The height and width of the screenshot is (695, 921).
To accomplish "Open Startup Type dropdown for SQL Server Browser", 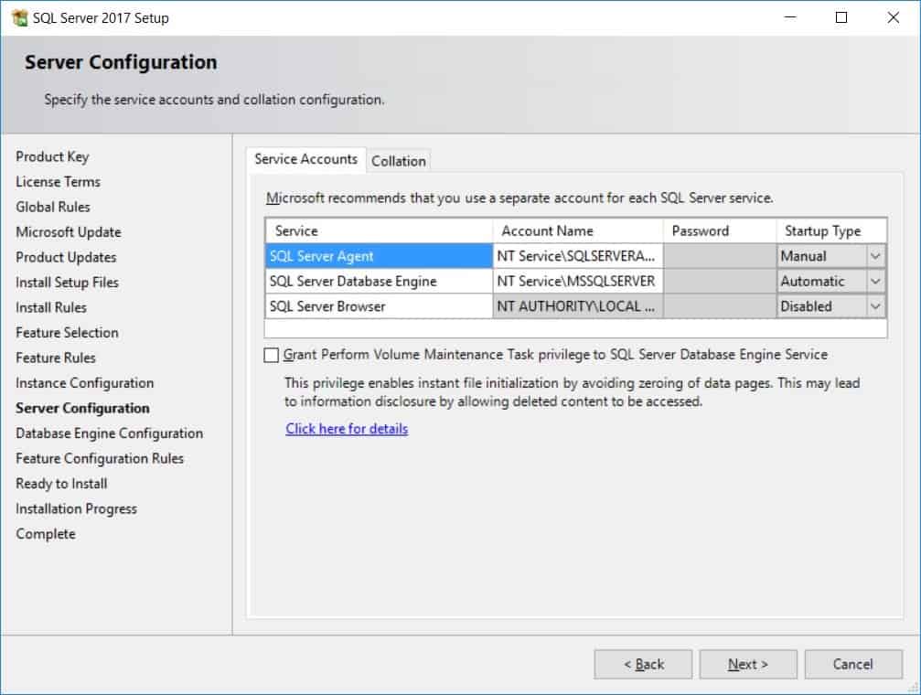I will point(875,306).
